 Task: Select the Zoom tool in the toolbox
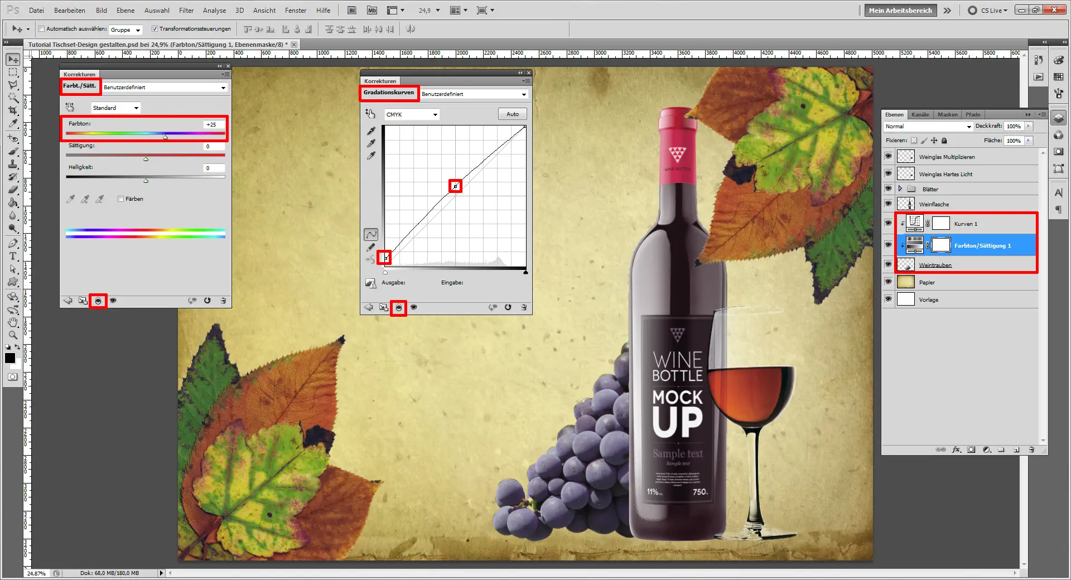pyautogui.click(x=13, y=335)
